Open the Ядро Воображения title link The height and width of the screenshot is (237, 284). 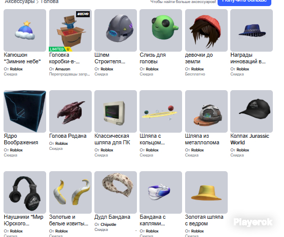[21, 139]
